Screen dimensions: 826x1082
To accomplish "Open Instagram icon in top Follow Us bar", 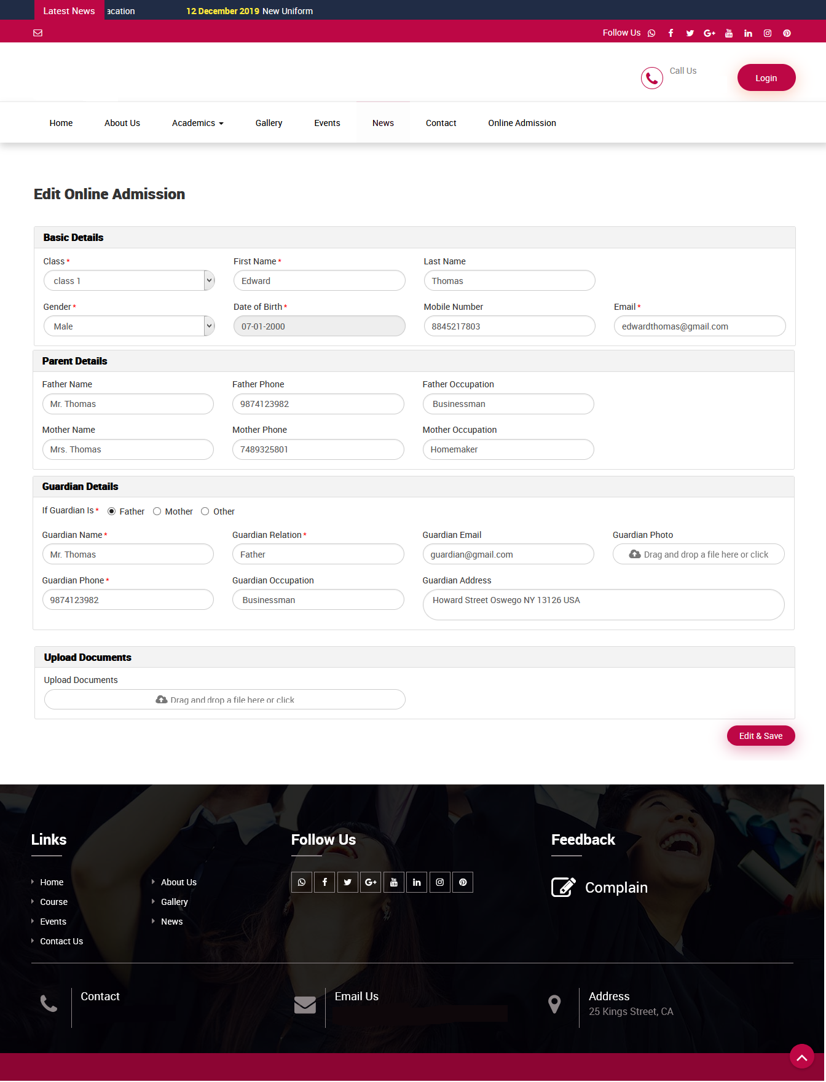I will click(x=768, y=33).
